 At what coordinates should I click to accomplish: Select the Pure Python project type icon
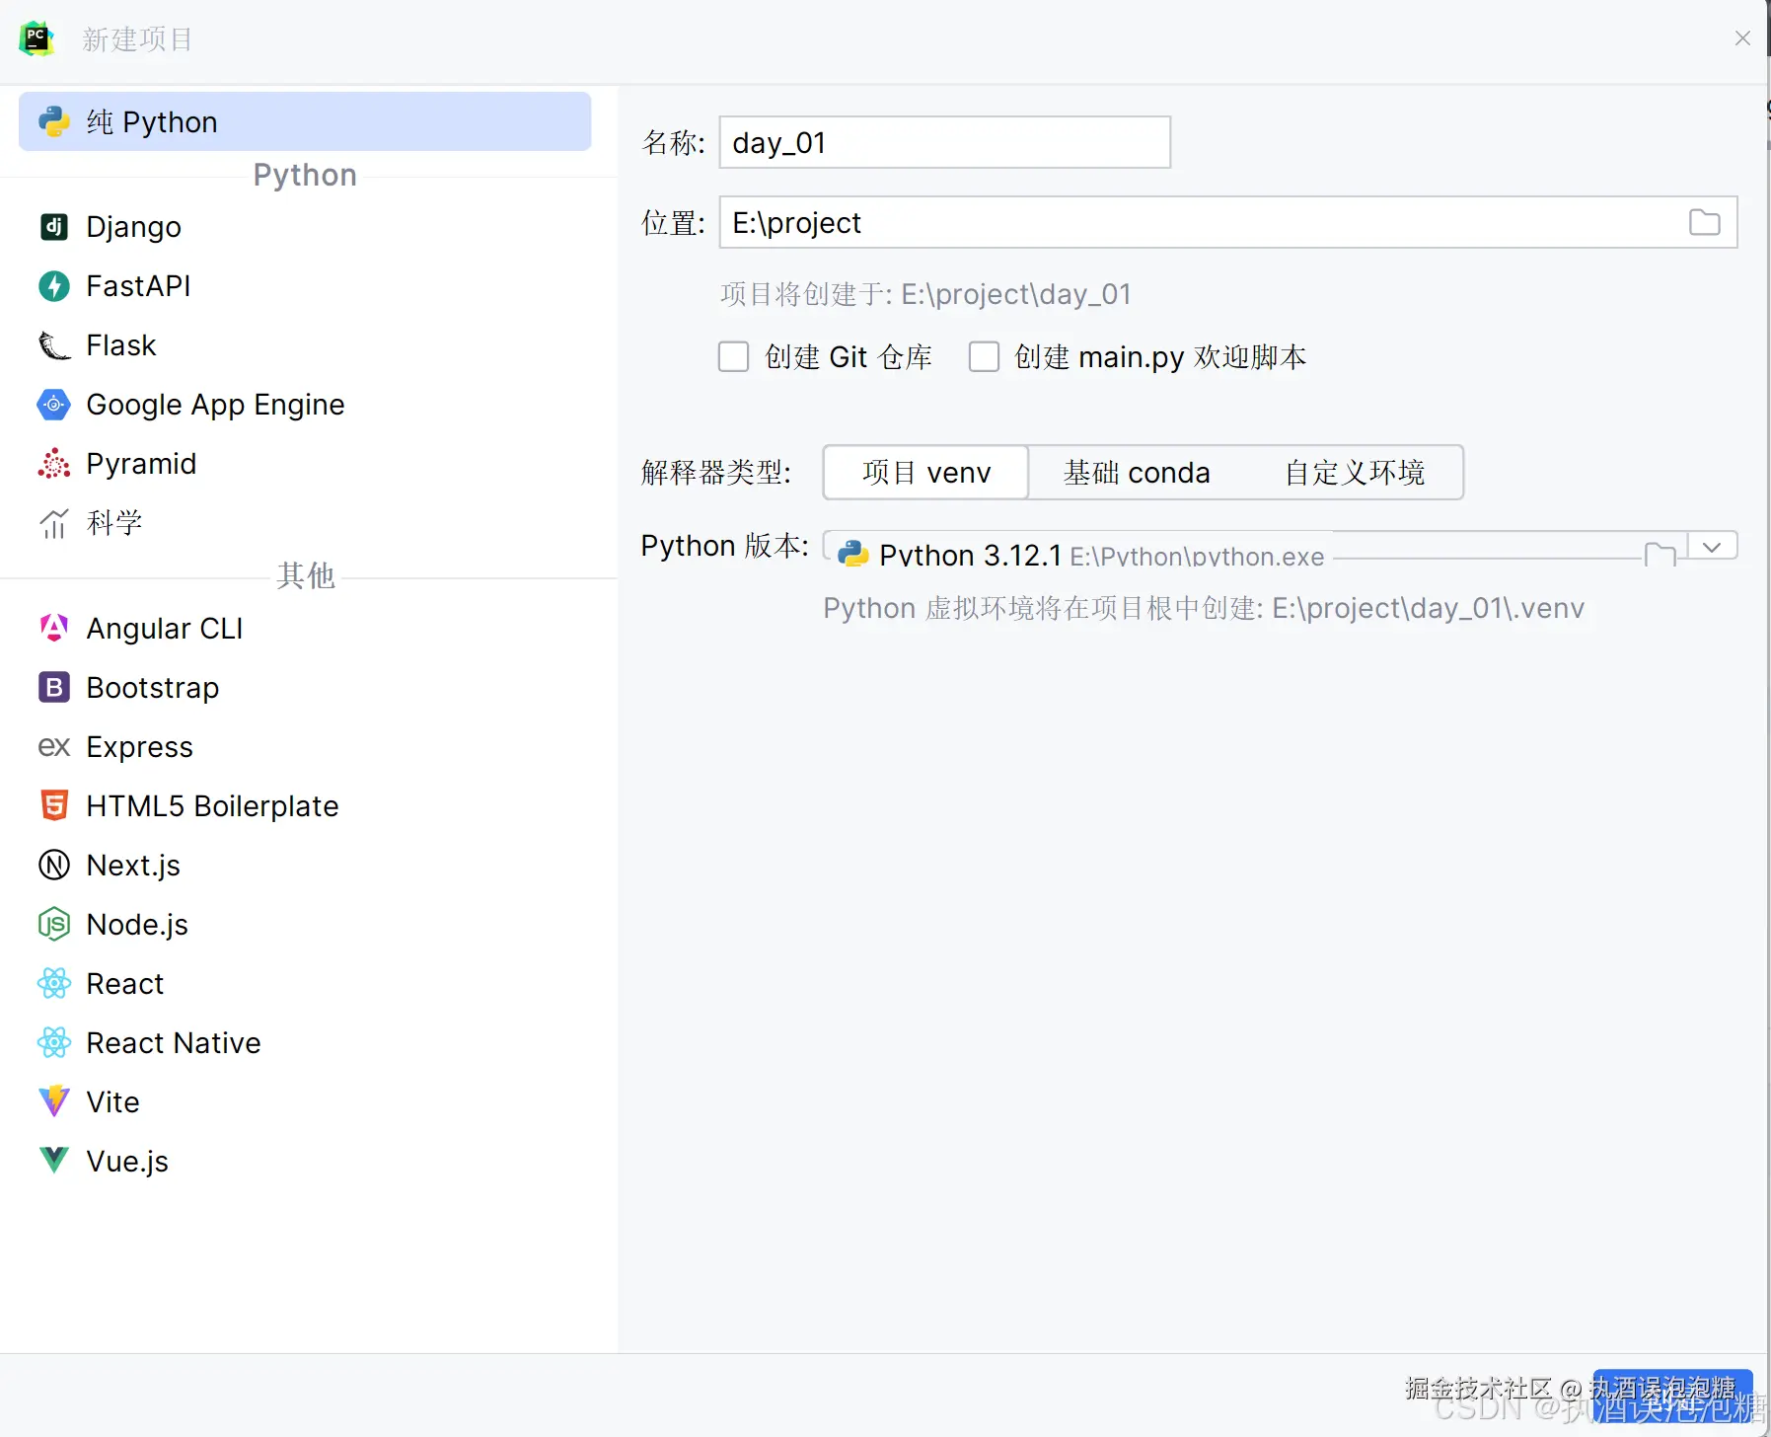(x=54, y=121)
